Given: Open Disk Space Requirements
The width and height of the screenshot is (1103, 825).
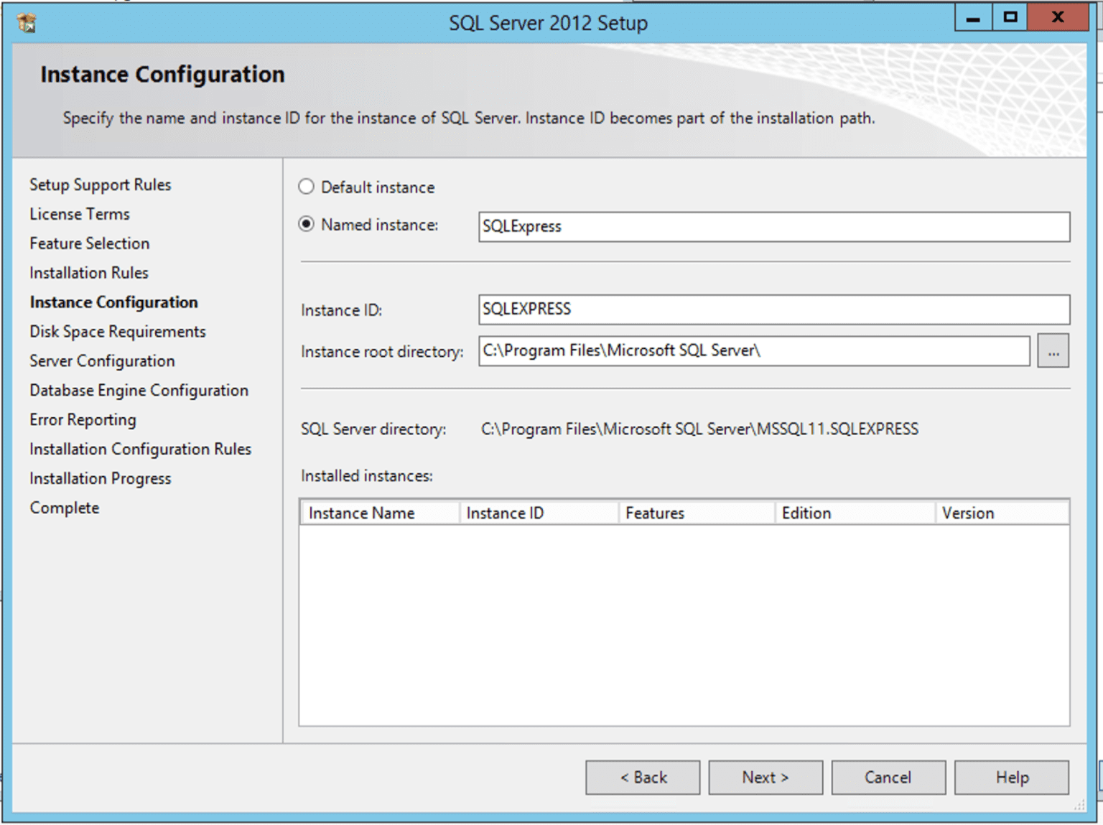Looking at the screenshot, I should (x=117, y=331).
